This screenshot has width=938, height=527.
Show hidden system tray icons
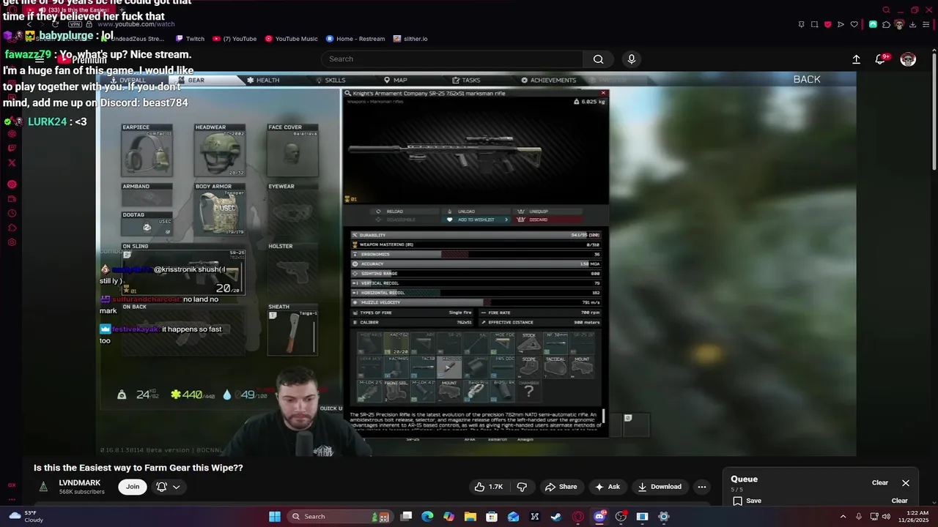[843, 517]
